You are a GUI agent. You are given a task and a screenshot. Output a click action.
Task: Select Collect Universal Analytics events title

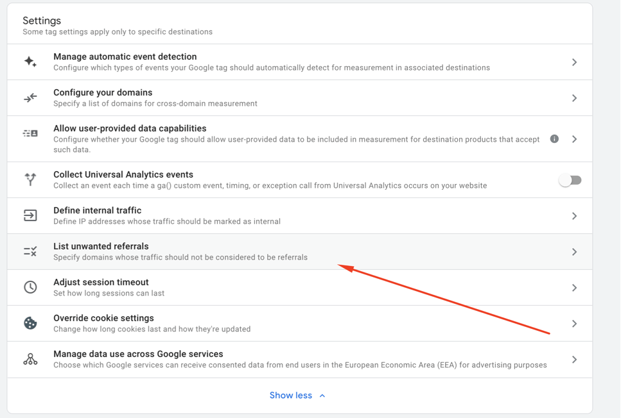coord(123,174)
